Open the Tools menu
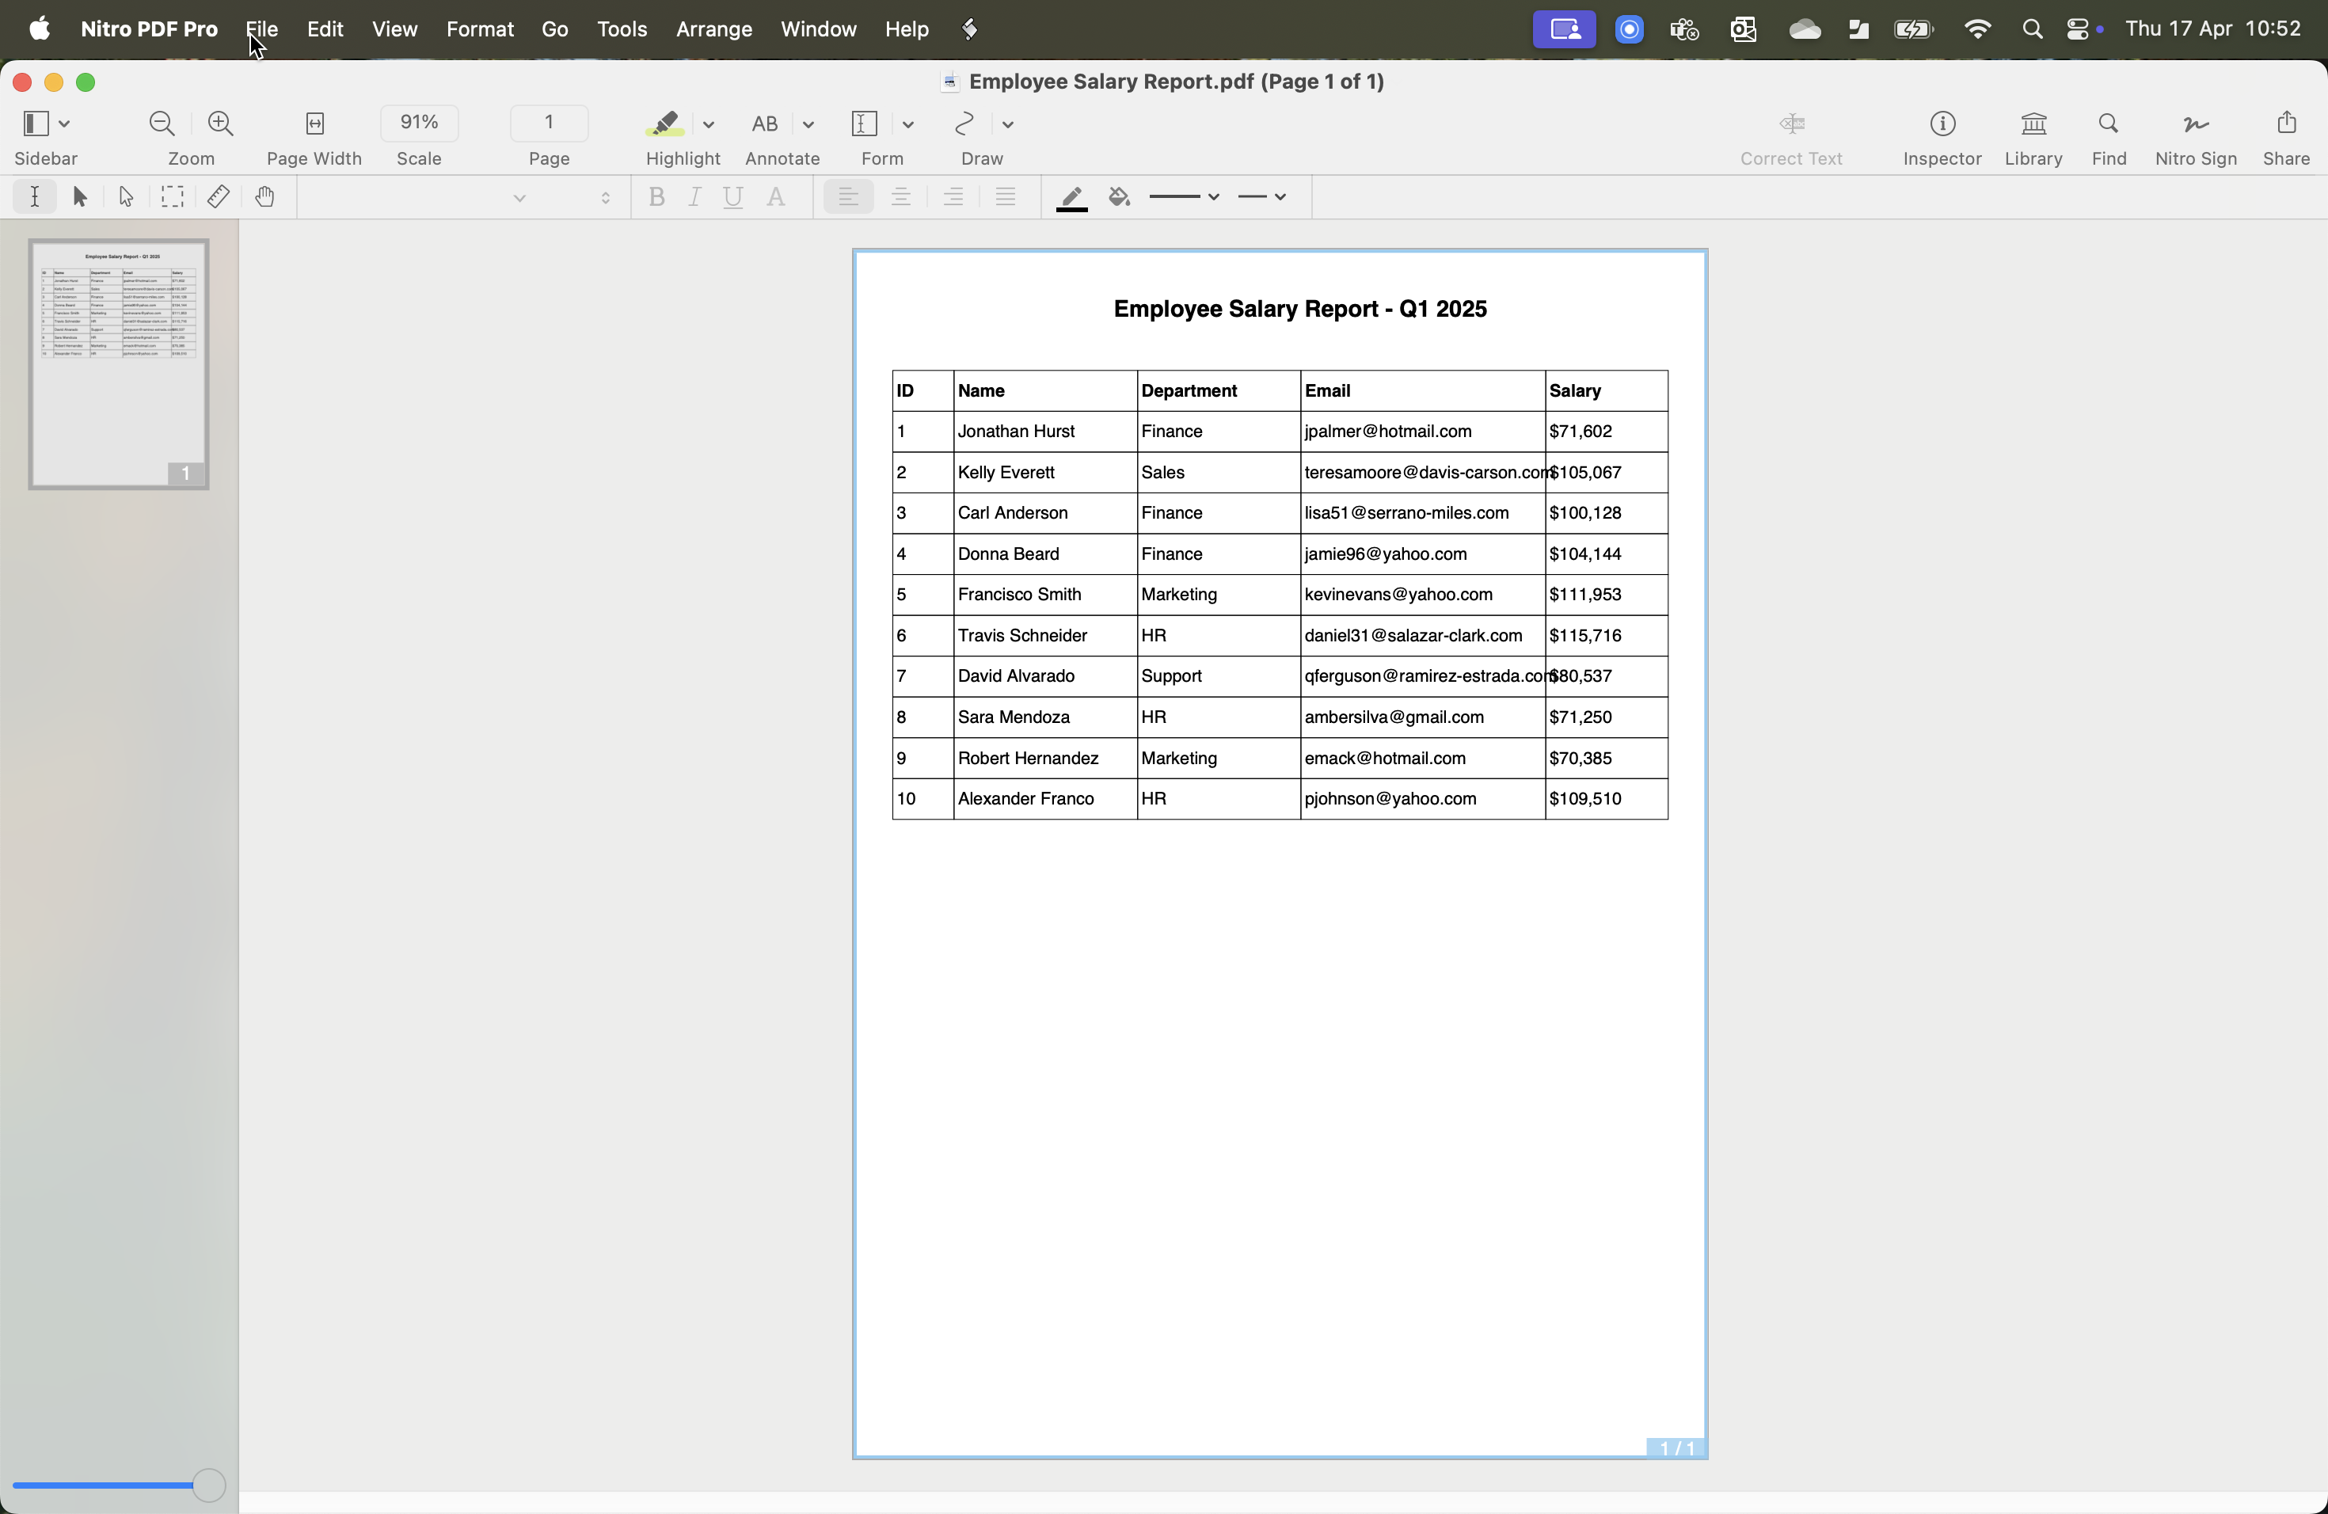The height and width of the screenshot is (1514, 2328). click(x=622, y=29)
